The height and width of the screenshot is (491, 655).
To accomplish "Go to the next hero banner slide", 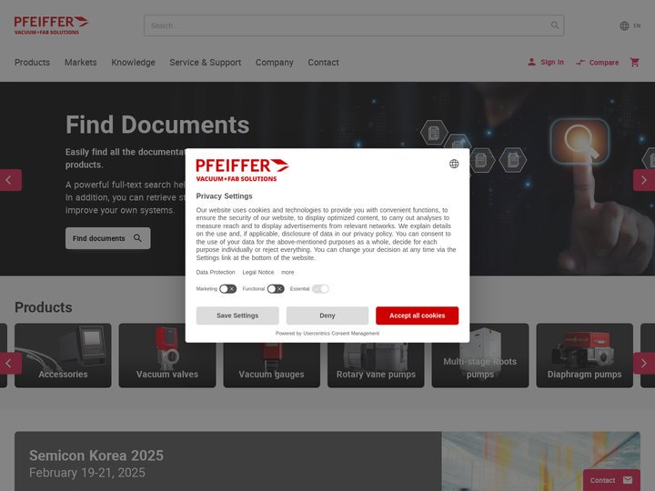I will (644, 180).
